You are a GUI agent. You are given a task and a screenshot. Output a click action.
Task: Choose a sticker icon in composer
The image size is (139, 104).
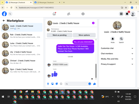[57, 84]
